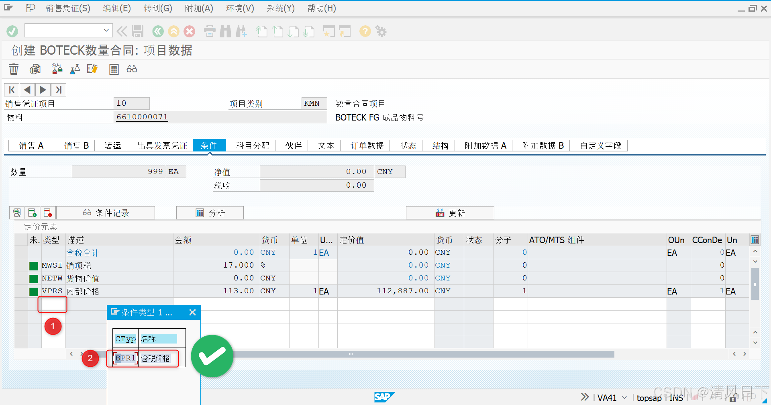Remove a condition row with red minus icon
Image resolution: width=771 pixels, height=405 pixels.
tap(48, 213)
